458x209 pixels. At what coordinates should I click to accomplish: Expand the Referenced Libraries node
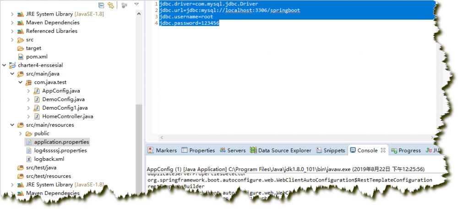pyautogui.click(x=12, y=31)
